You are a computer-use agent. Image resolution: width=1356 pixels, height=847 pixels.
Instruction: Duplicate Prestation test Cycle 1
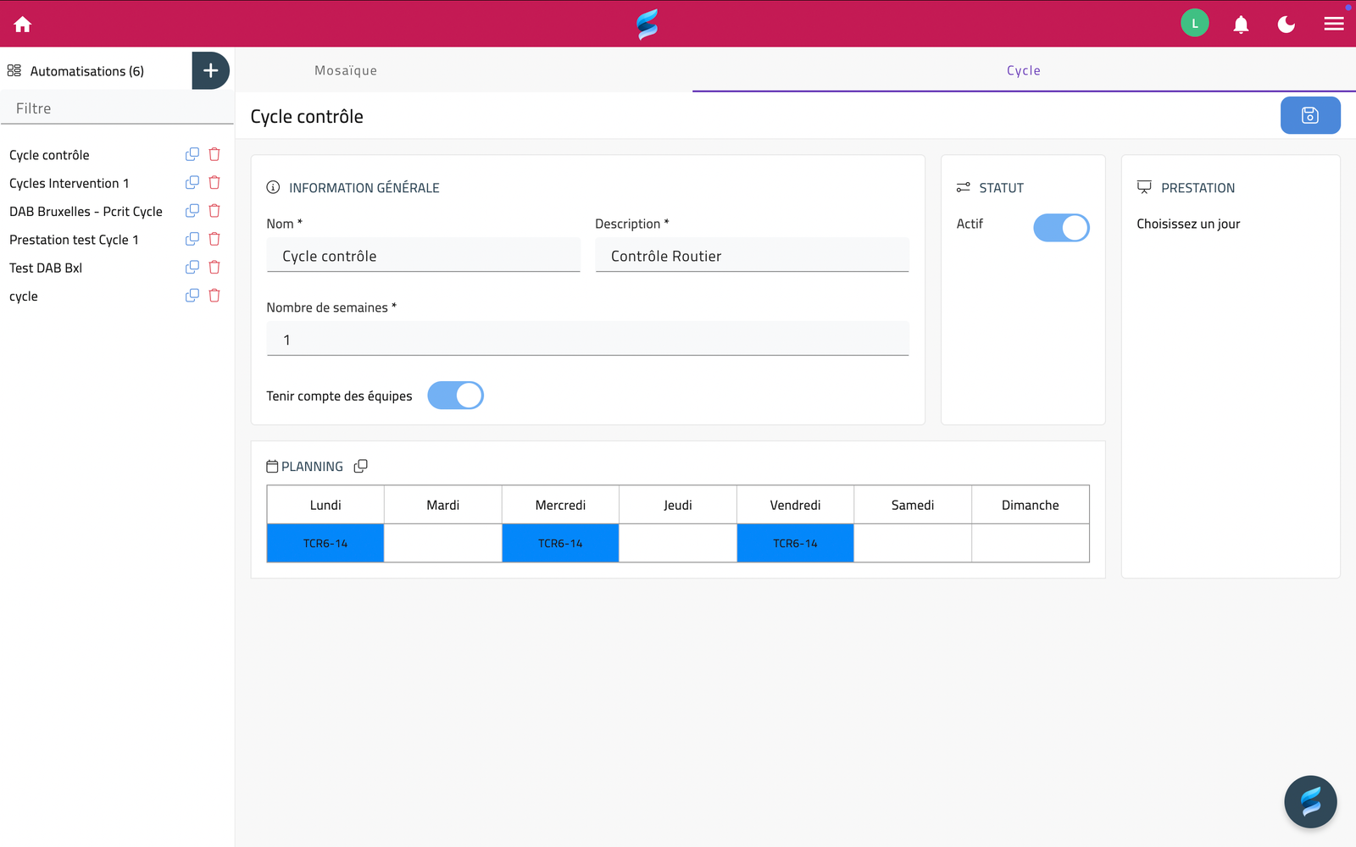(192, 239)
